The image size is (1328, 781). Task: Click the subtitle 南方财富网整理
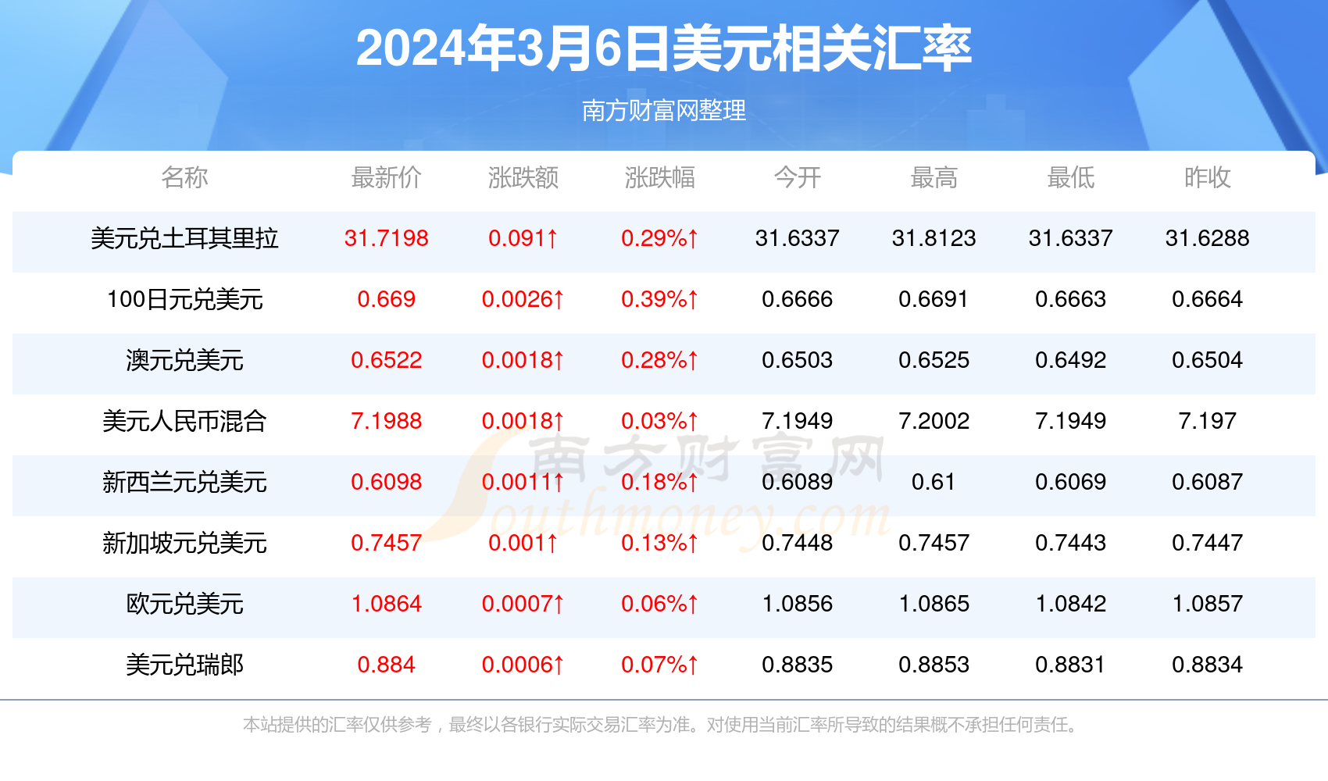(664, 110)
